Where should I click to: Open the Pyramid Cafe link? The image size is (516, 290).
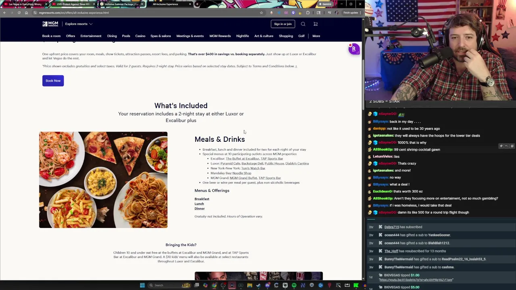[x=230, y=164]
